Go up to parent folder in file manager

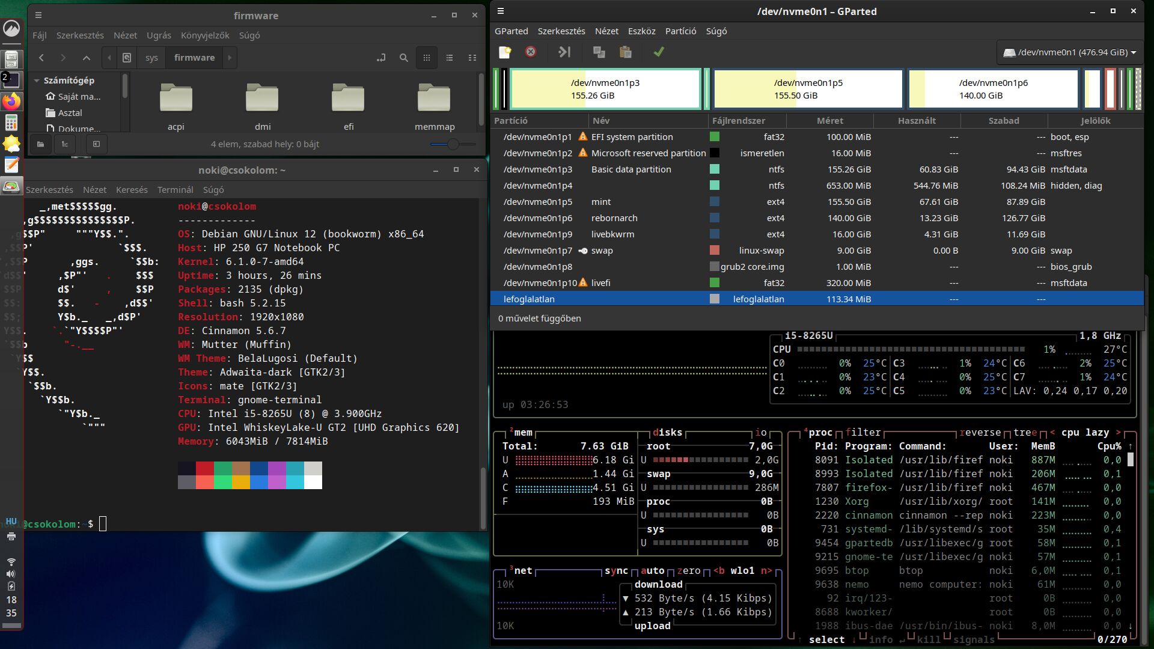click(87, 58)
